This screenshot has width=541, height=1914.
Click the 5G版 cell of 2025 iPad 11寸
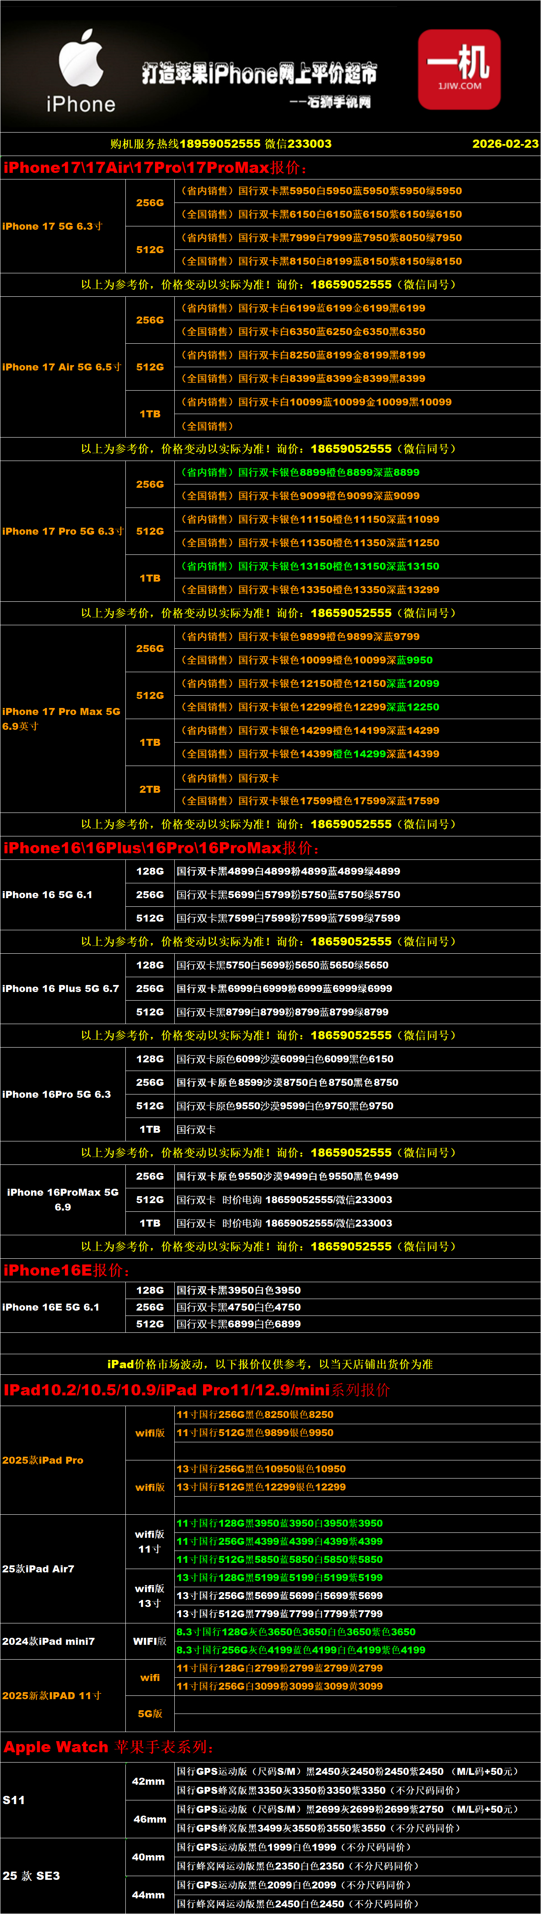click(x=150, y=1714)
